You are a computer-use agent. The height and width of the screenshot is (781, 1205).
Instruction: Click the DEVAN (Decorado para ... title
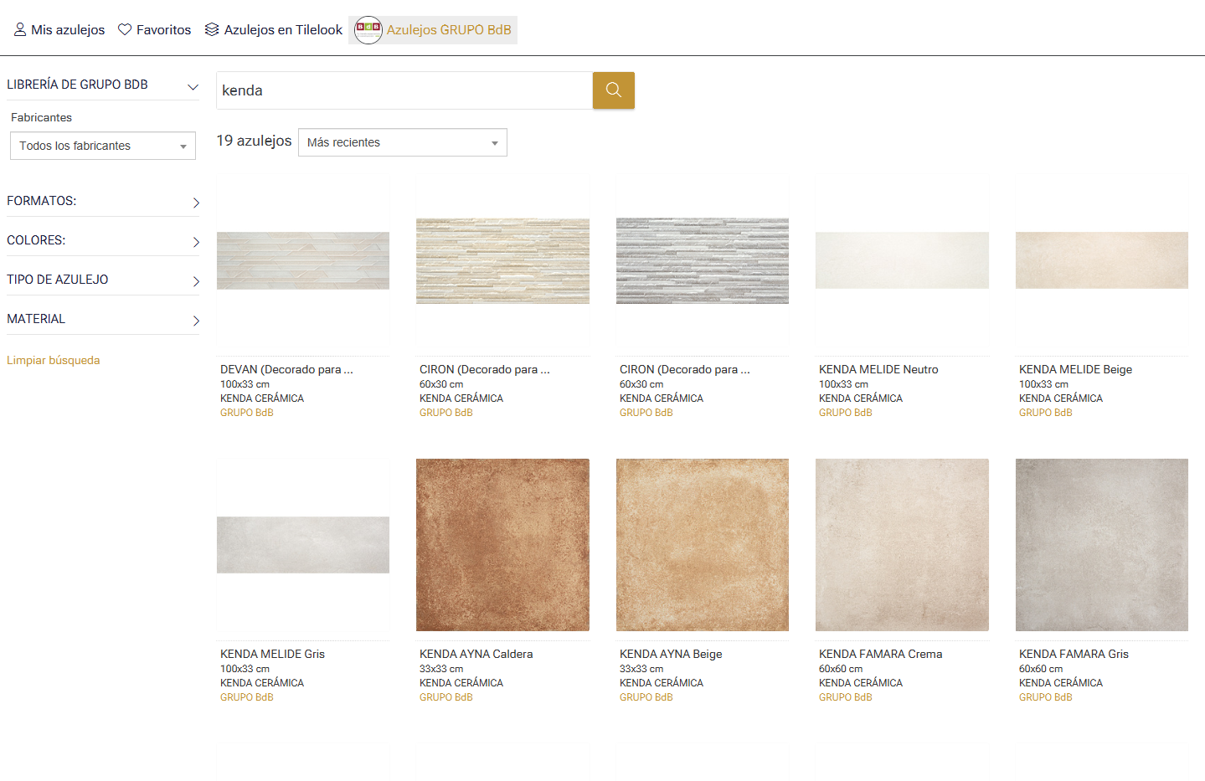click(x=286, y=369)
